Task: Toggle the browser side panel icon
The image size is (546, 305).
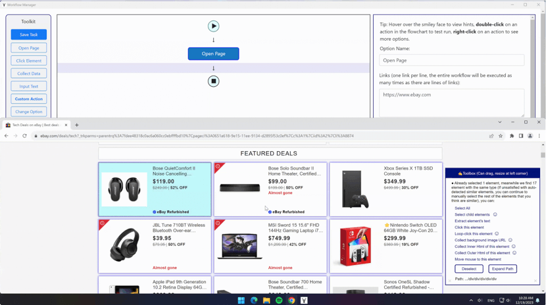Action: click(521, 136)
